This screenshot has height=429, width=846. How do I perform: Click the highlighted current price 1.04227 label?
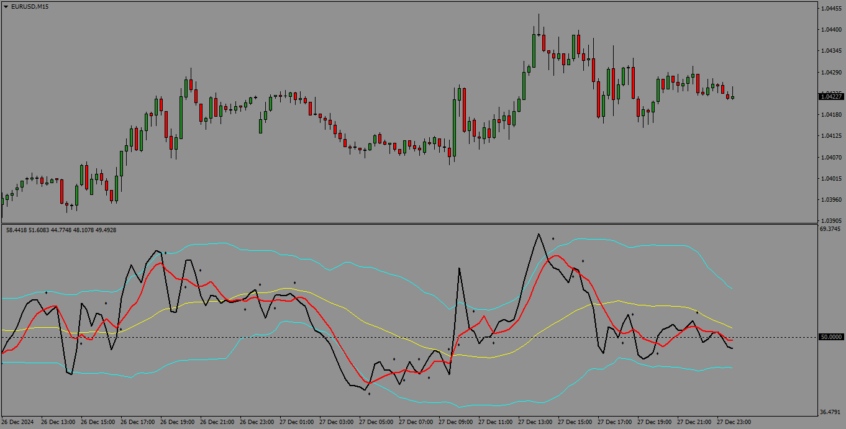click(x=831, y=96)
